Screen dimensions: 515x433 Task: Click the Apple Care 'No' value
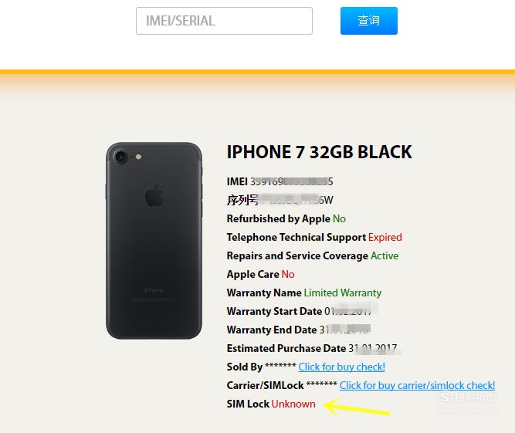[288, 274]
